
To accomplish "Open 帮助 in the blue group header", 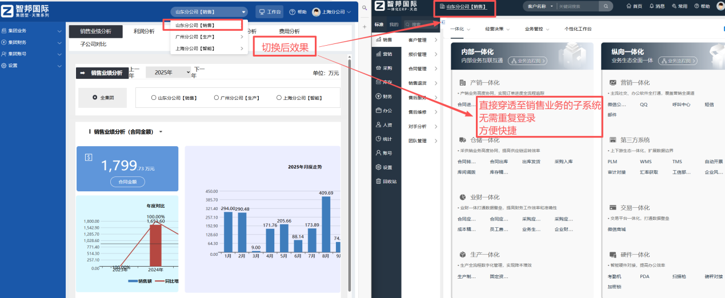I will pos(298,11).
